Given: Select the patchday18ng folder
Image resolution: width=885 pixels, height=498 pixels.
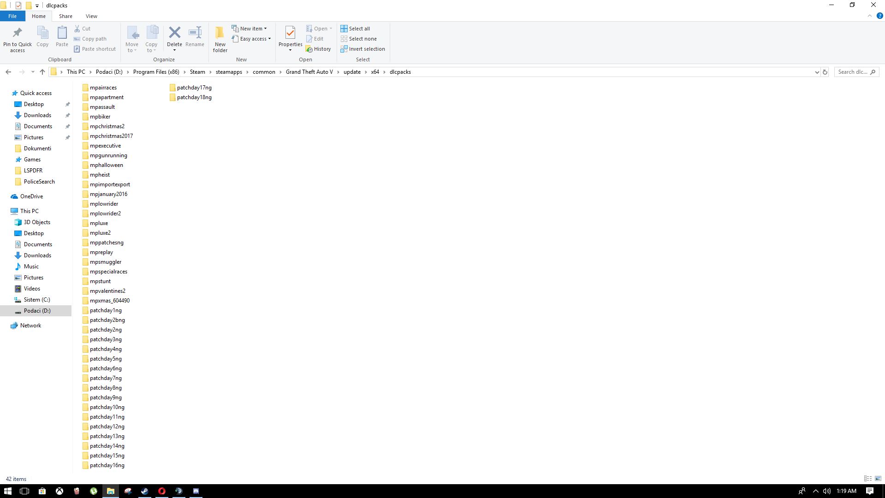Looking at the screenshot, I should coord(190,97).
